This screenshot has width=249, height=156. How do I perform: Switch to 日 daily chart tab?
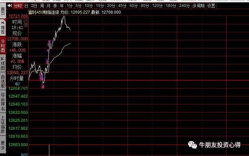click(x=26, y=6)
